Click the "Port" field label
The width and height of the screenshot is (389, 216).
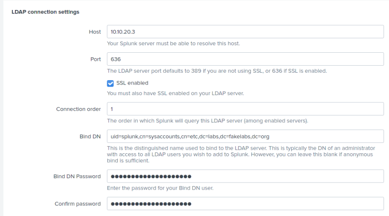point(96,59)
